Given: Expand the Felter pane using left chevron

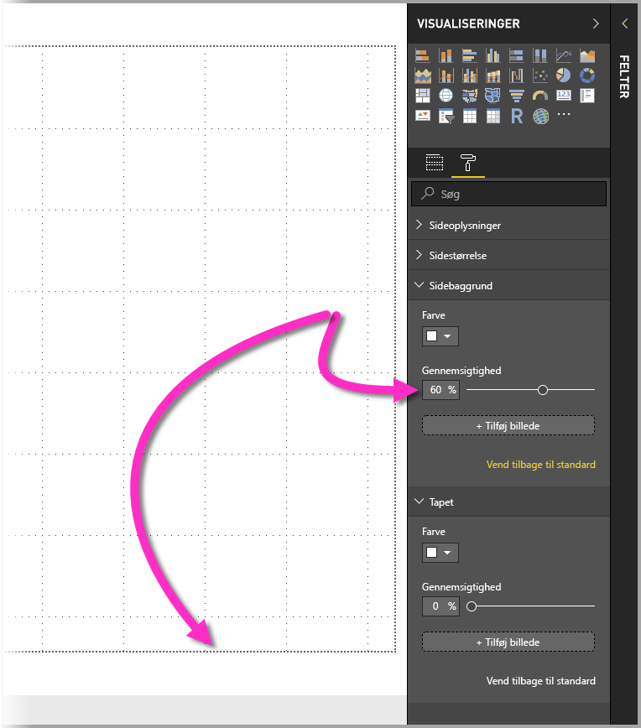Looking at the screenshot, I should pyautogui.click(x=625, y=23).
